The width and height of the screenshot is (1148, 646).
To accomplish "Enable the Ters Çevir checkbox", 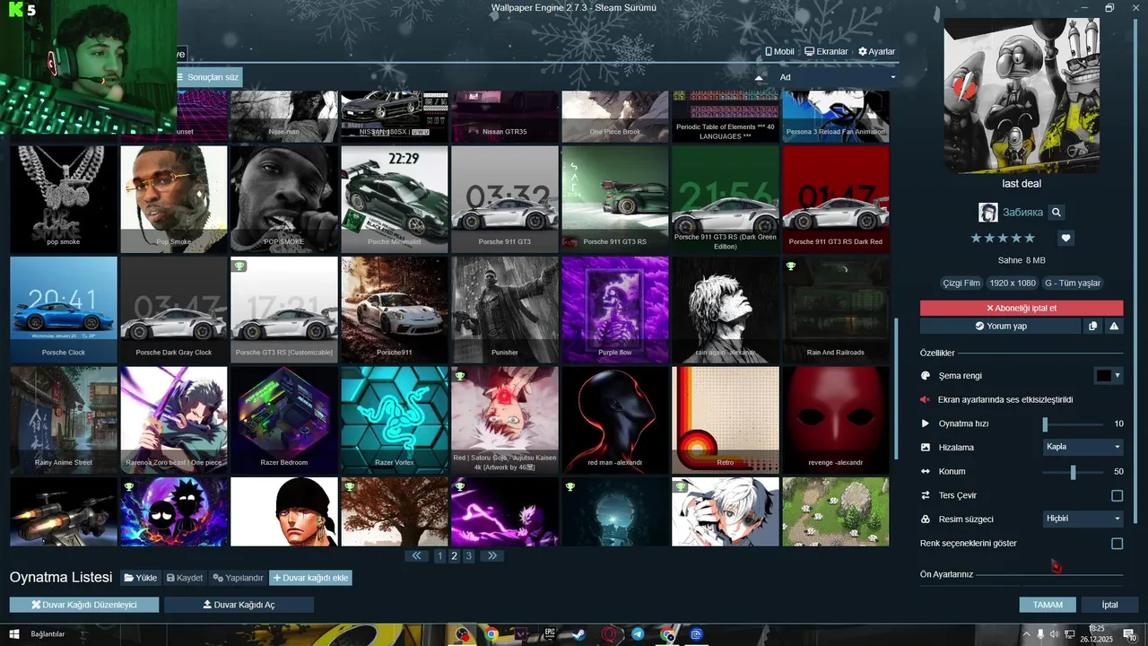I will (x=1117, y=495).
